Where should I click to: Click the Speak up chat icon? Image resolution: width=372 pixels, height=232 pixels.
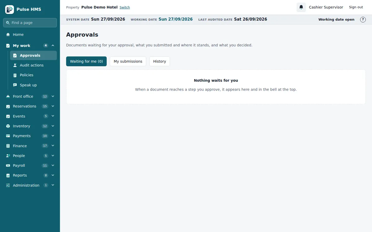pos(15,85)
